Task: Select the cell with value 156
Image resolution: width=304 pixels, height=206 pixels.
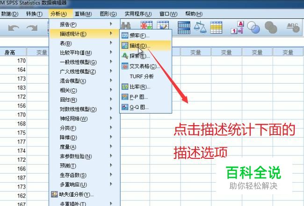Action: click(13, 106)
